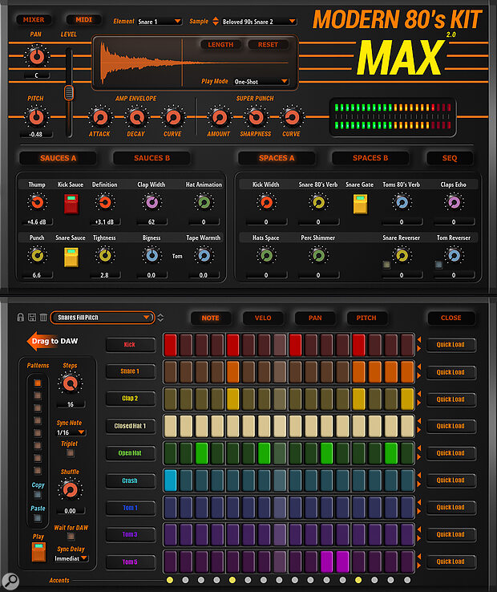Enable the Triplet checkbox
497x592 pixels.
click(x=71, y=452)
